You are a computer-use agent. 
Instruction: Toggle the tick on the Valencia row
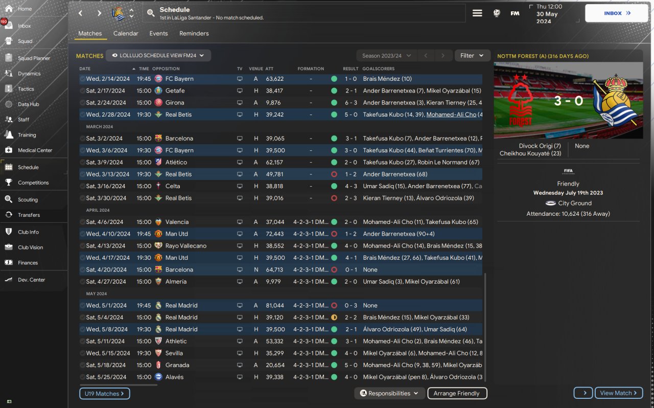(x=82, y=222)
